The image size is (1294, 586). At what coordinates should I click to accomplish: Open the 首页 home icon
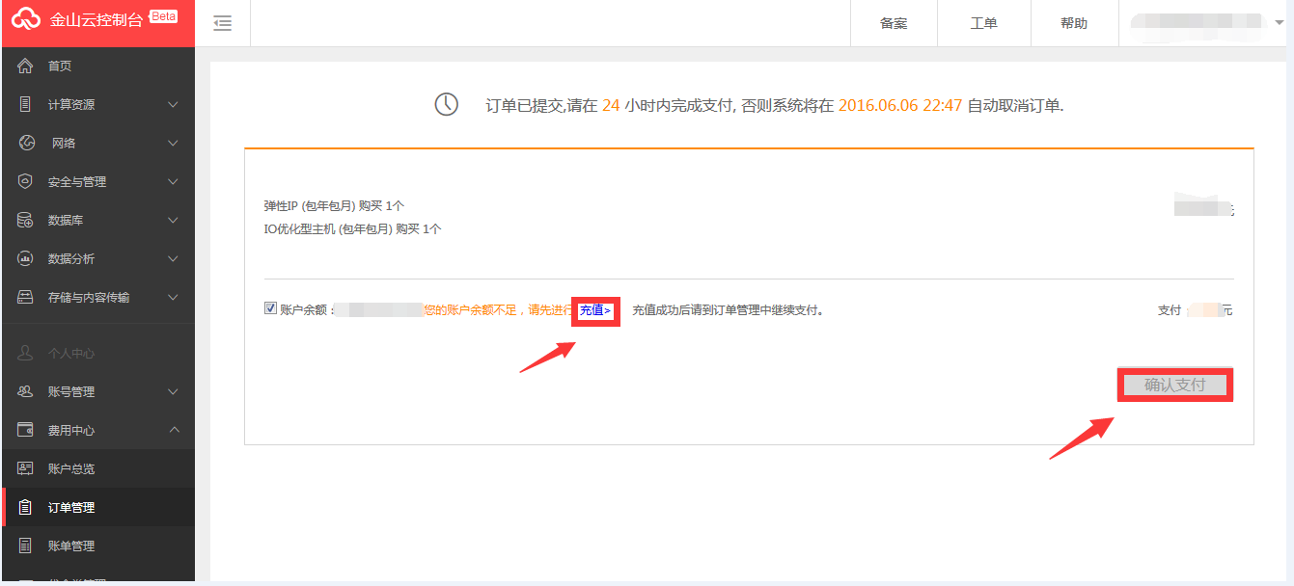[x=26, y=66]
